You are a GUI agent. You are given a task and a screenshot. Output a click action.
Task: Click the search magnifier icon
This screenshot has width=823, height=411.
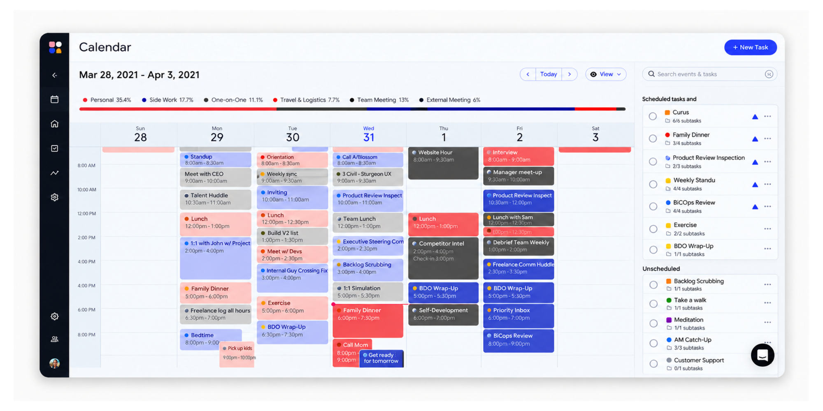click(651, 74)
